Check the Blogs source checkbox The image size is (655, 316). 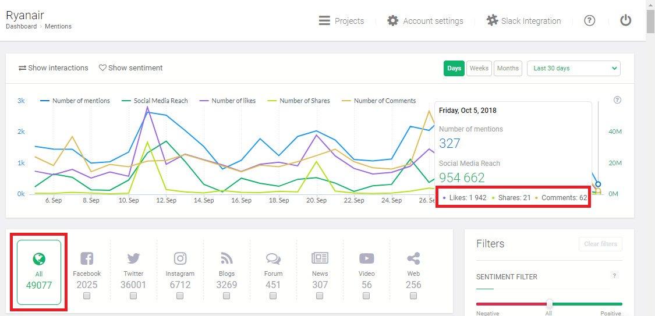click(x=226, y=296)
